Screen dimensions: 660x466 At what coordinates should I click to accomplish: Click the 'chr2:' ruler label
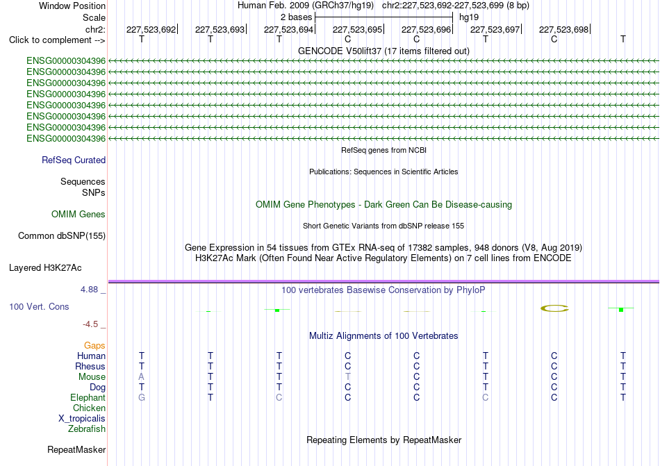click(95, 29)
